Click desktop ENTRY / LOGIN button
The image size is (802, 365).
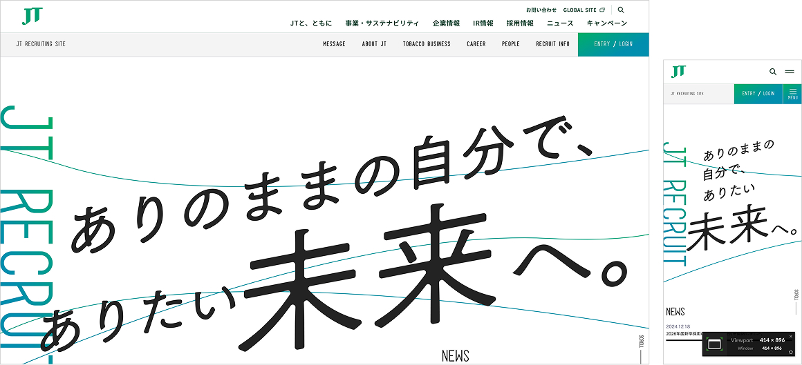[613, 44]
